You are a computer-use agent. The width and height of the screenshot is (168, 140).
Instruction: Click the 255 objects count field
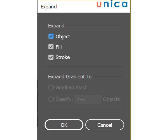point(88,99)
